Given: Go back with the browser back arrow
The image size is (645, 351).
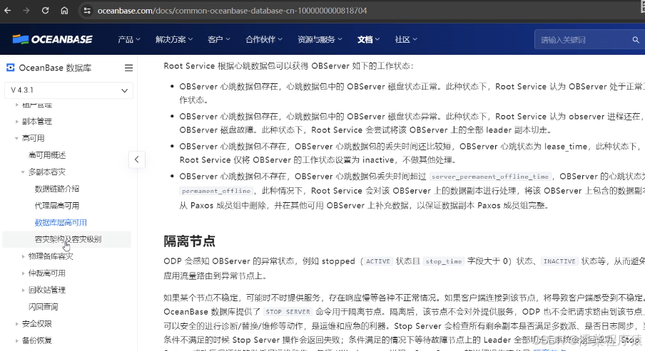Looking at the screenshot, I should pos(7,10).
